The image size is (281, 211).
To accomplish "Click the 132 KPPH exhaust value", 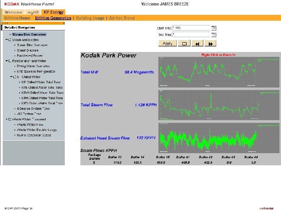I will [x=146, y=138].
